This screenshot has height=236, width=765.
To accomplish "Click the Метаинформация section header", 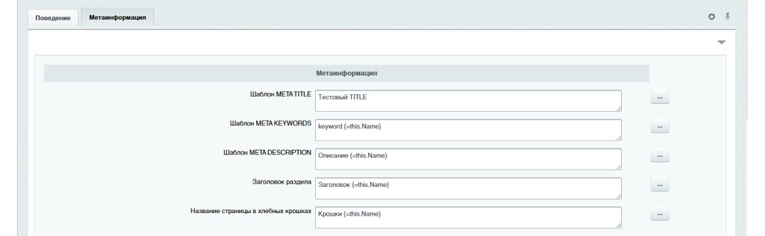I will click(347, 74).
